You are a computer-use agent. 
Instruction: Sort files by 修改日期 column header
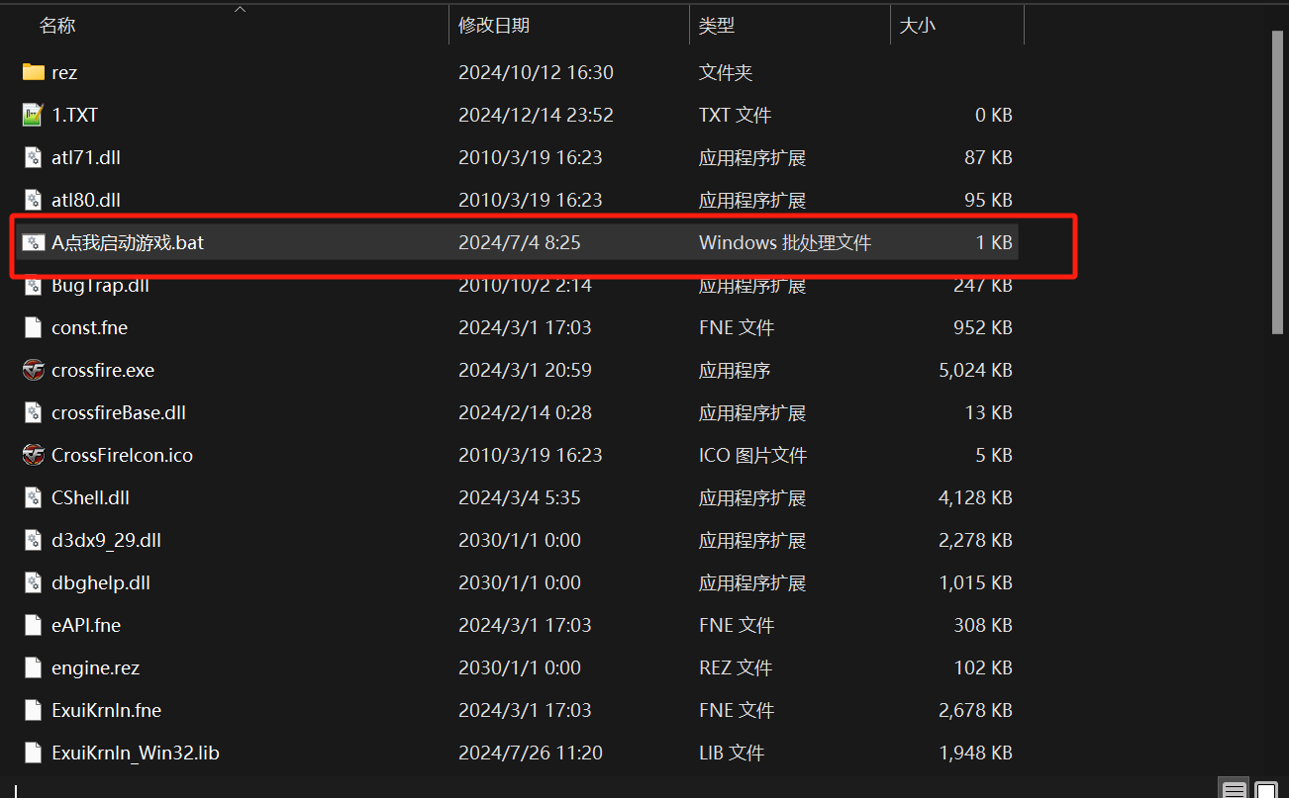[x=493, y=27]
